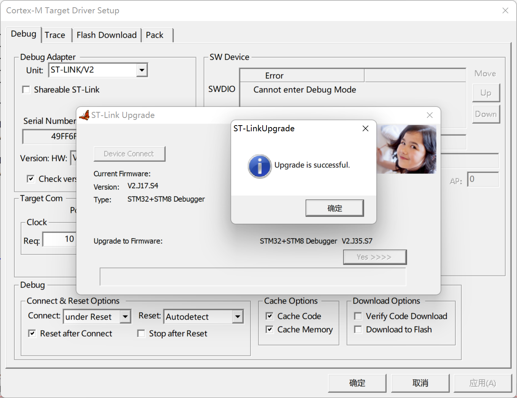
Task: Enable Verify Code Download checkbox
Action: (358, 316)
